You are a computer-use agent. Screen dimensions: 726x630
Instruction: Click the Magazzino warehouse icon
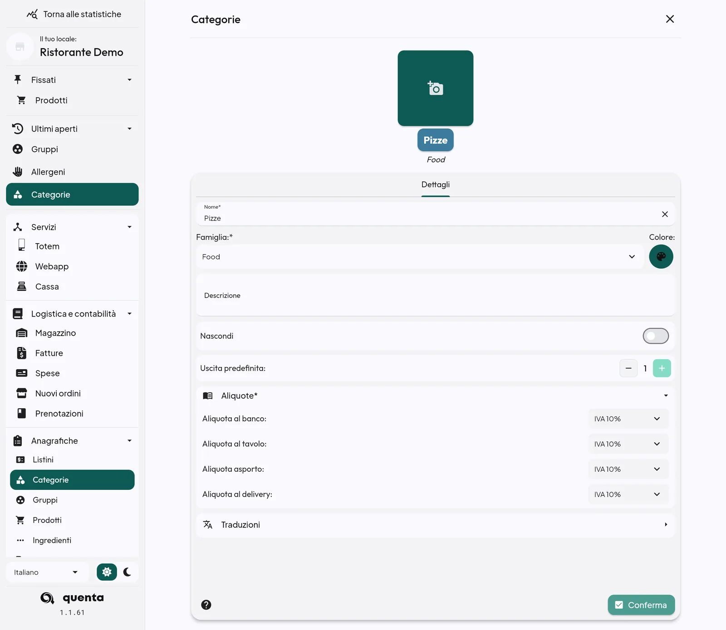pos(21,333)
